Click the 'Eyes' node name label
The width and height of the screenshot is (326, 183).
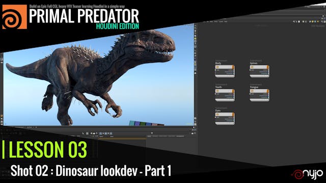(218, 111)
